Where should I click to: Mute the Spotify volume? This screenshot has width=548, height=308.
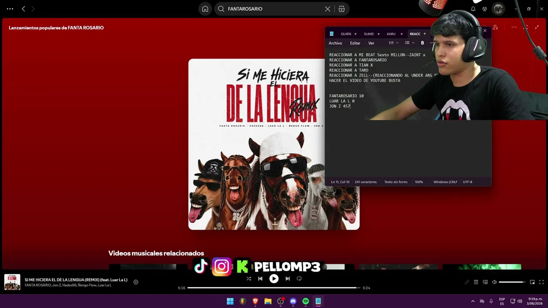(494, 282)
